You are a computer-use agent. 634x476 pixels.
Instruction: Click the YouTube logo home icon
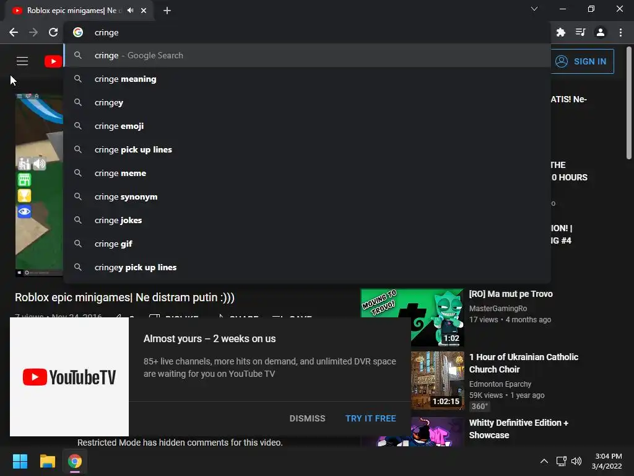(x=53, y=61)
